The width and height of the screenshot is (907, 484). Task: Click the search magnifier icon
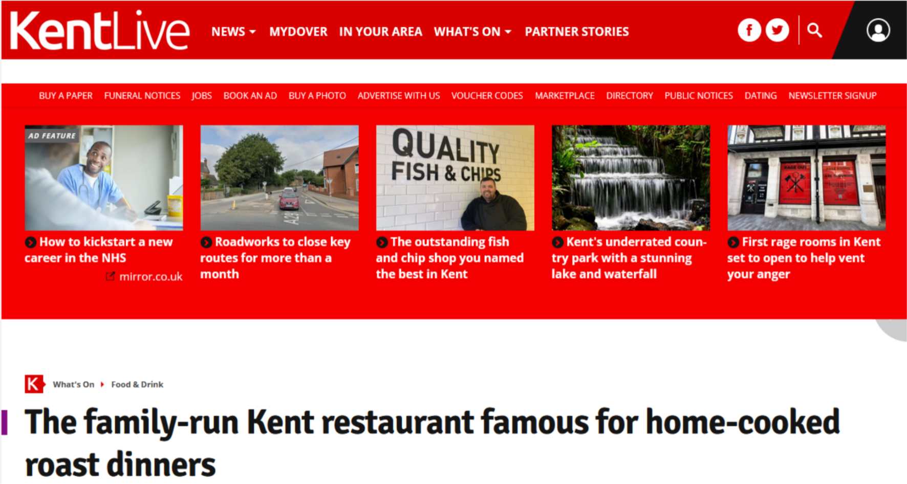(814, 31)
